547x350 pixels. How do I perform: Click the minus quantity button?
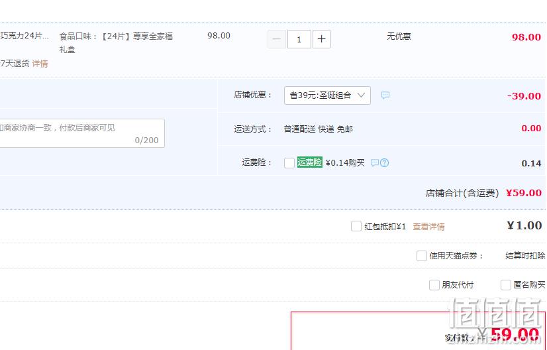pyautogui.click(x=277, y=39)
